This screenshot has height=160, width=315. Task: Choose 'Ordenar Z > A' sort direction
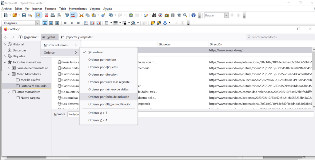(x=98, y=120)
